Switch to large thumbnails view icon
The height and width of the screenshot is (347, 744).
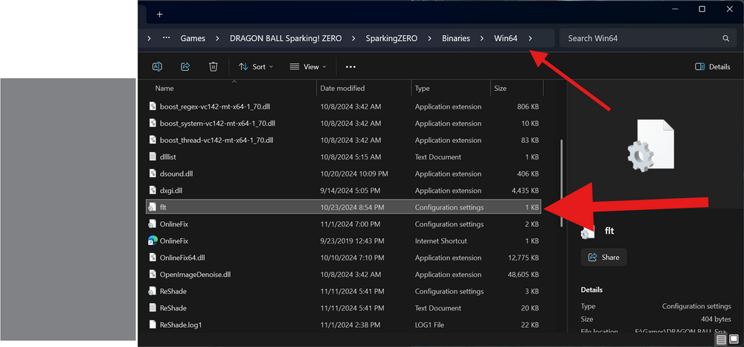734,340
